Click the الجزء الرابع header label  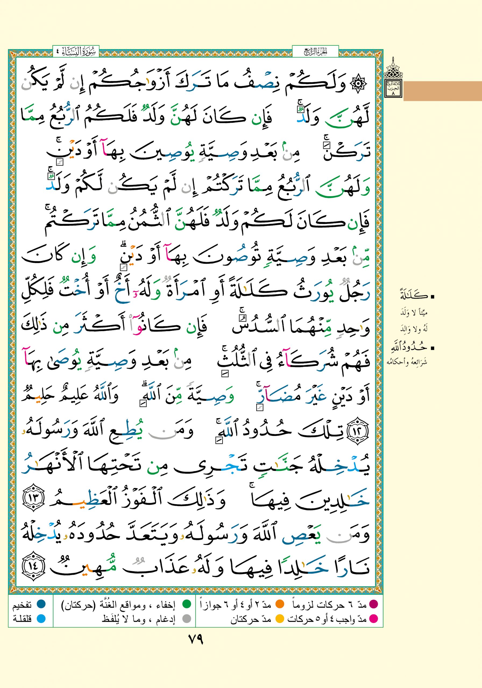pyautogui.click(x=315, y=52)
